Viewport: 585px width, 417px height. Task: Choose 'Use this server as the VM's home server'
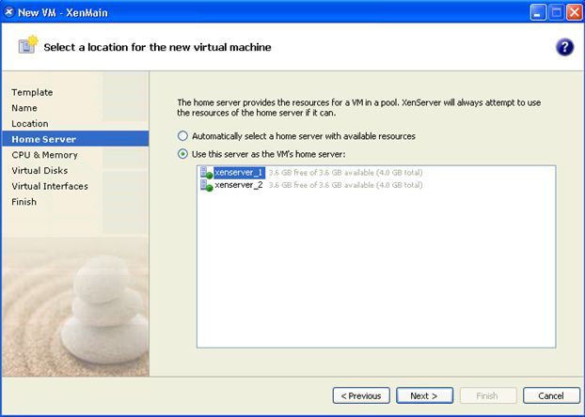click(183, 154)
